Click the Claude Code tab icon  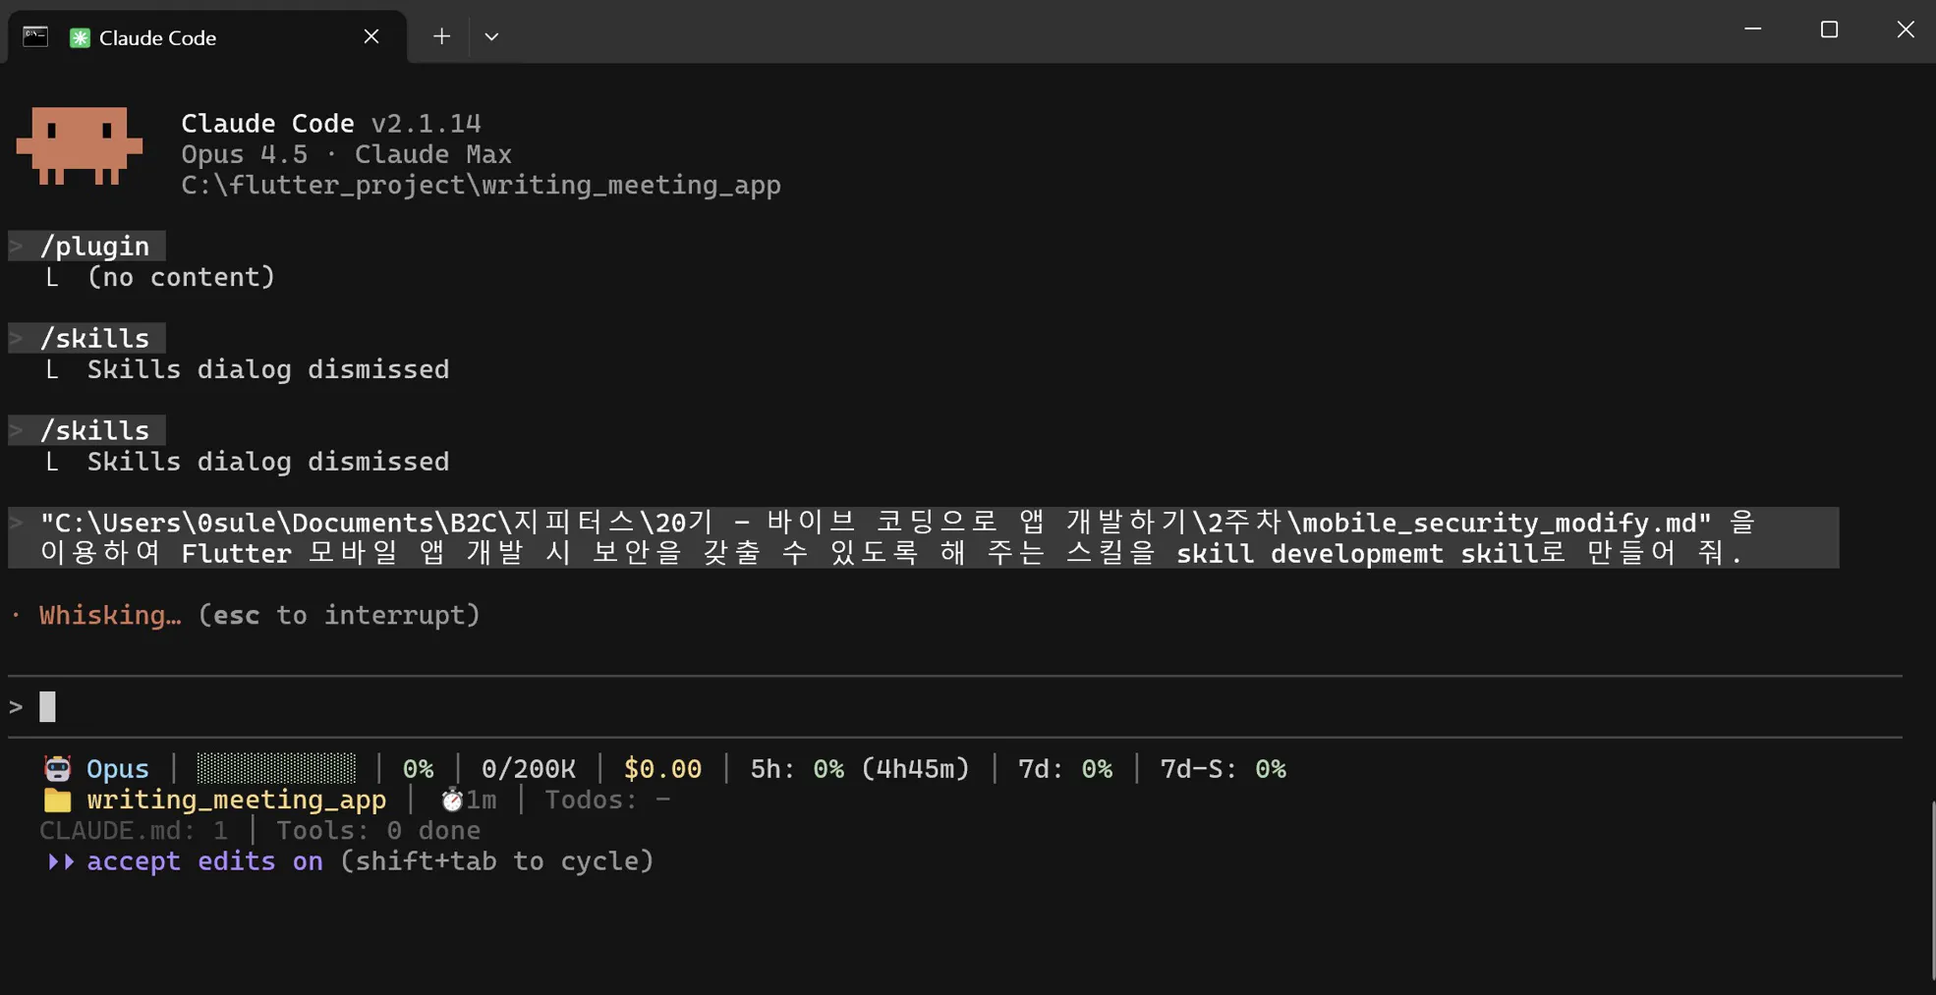(80, 37)
